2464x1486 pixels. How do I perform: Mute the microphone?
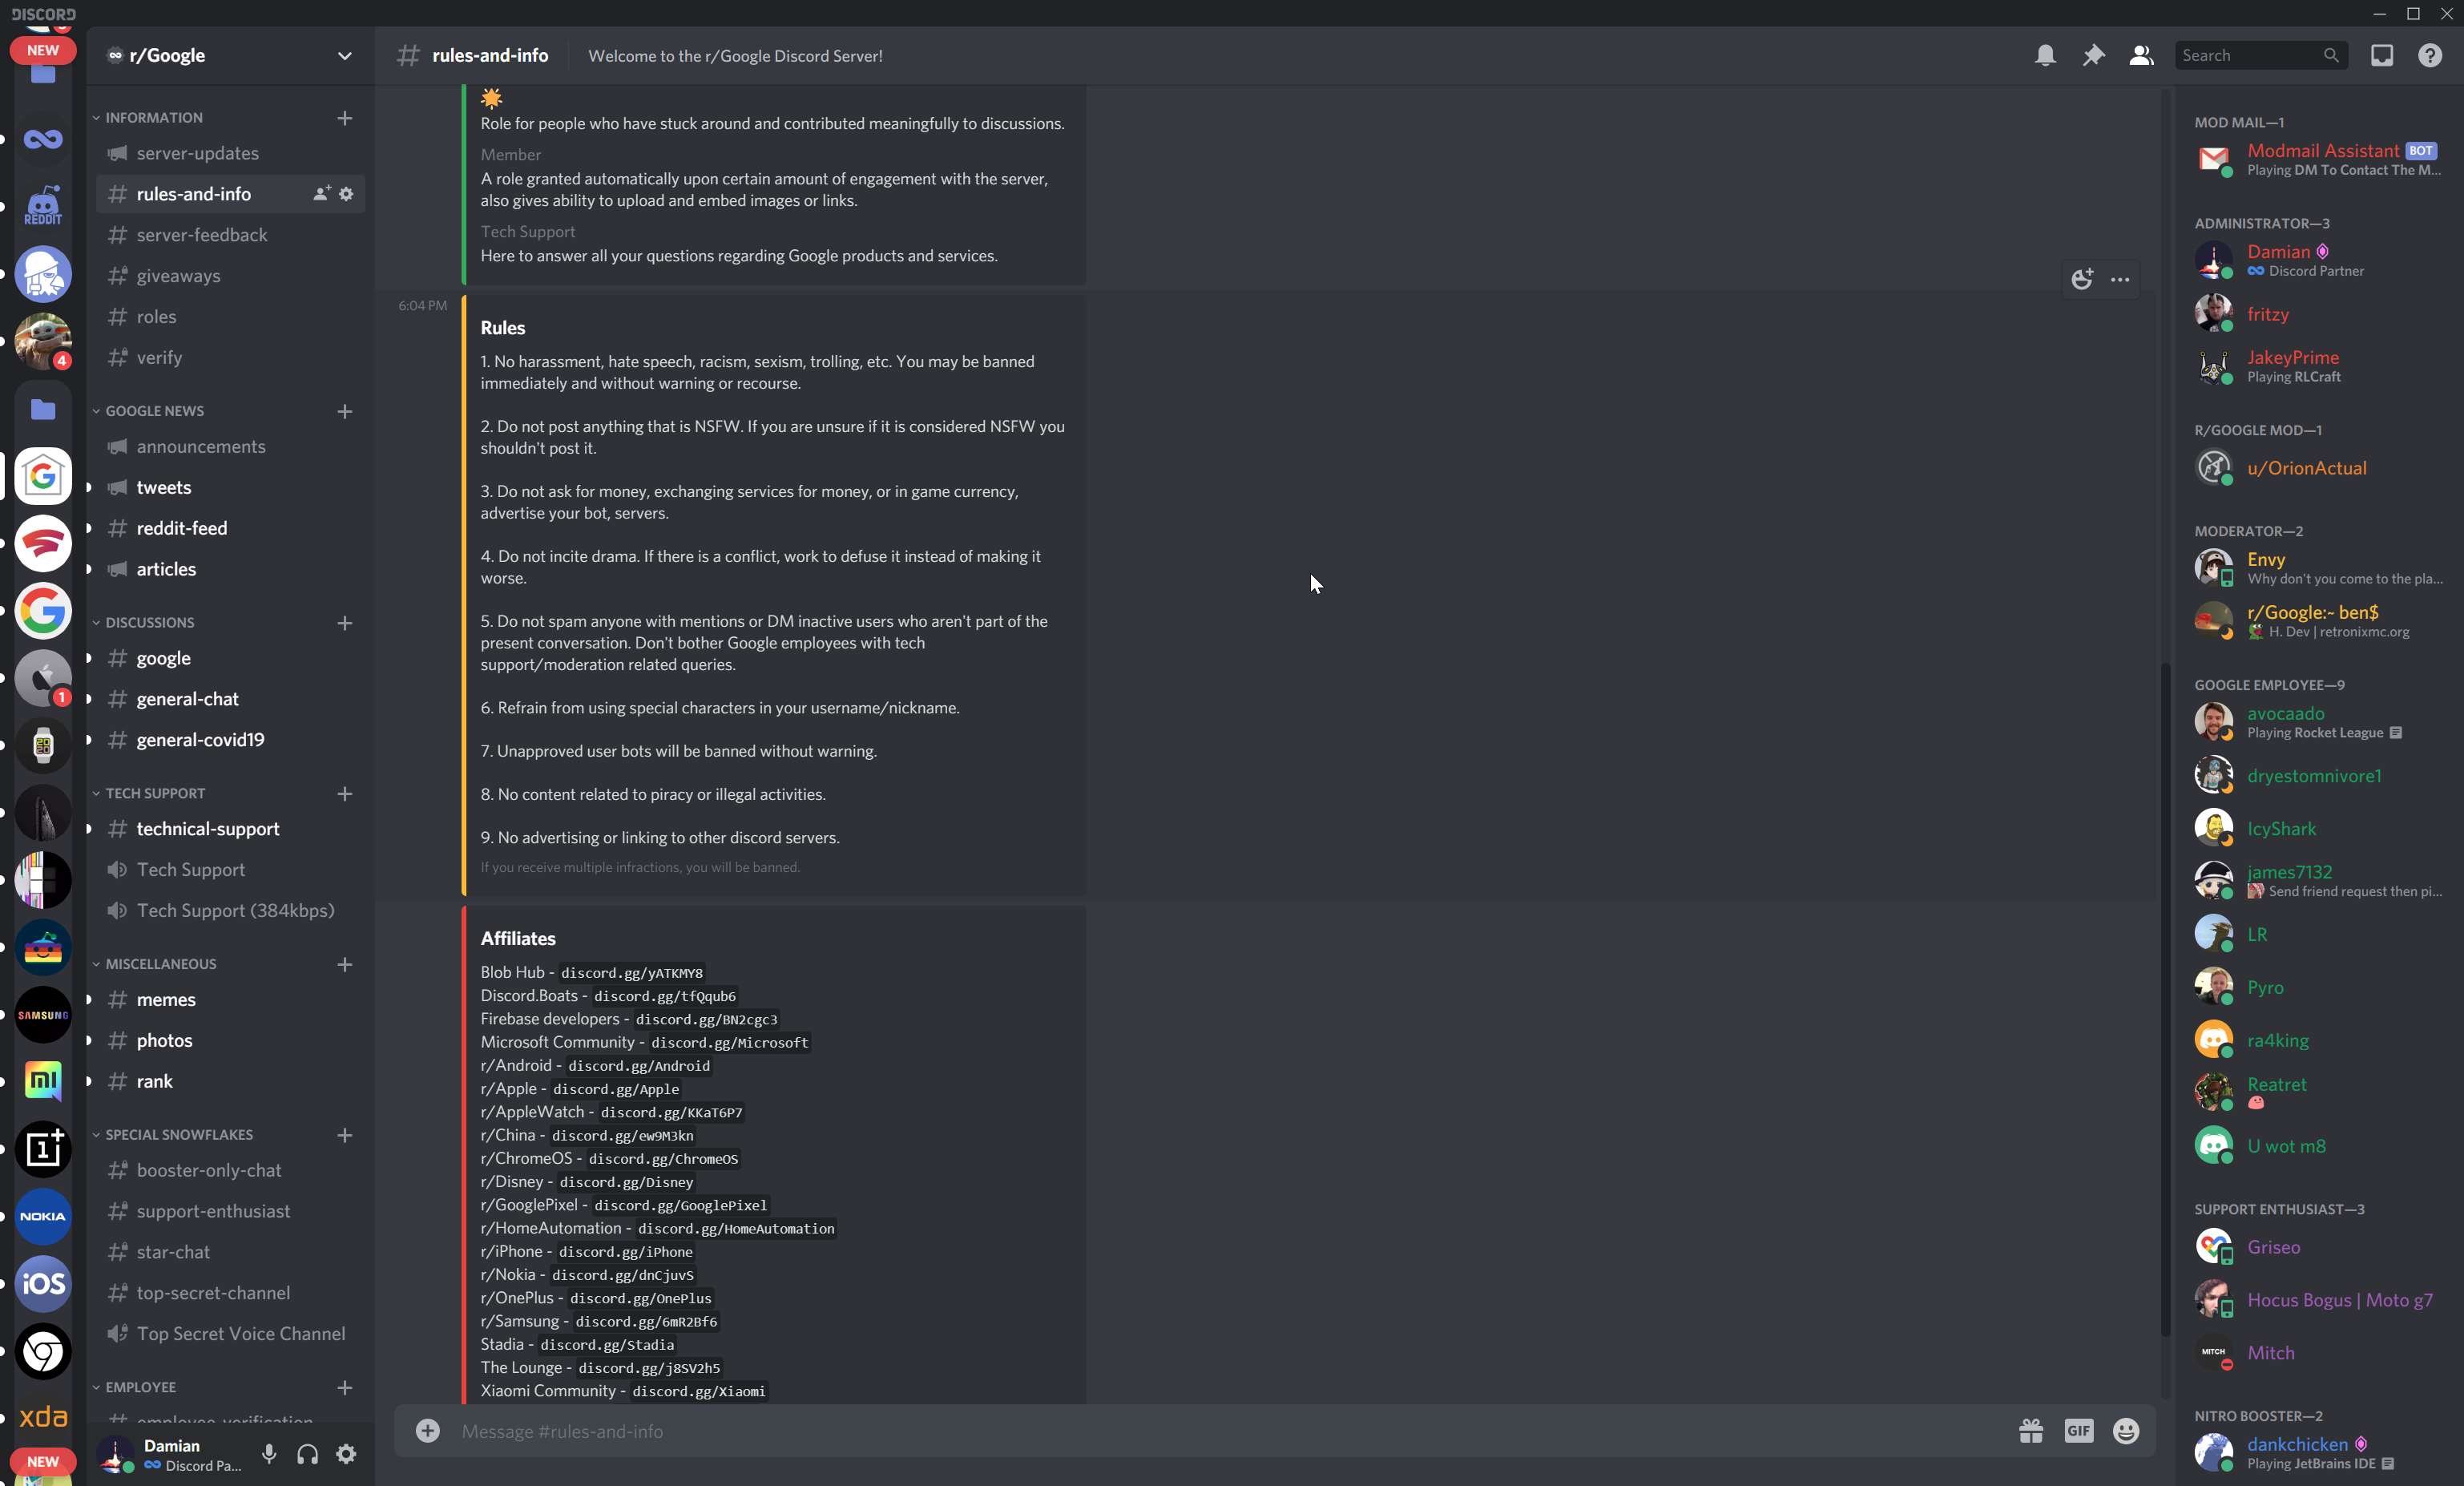[269, 1454]
